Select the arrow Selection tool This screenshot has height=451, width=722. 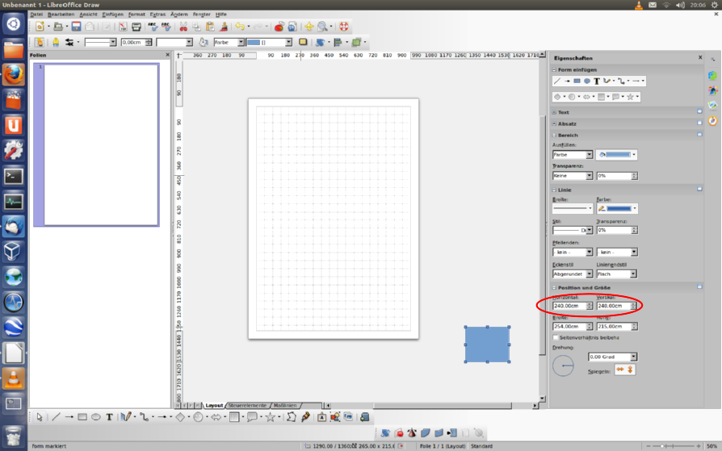[40, 417]
